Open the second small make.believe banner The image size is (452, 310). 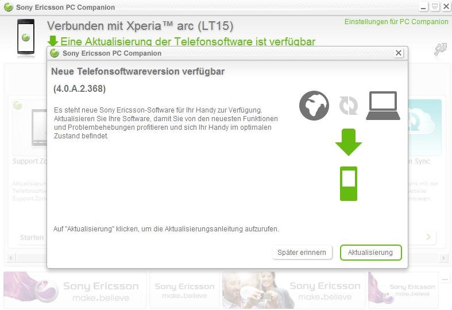[184, 290]
